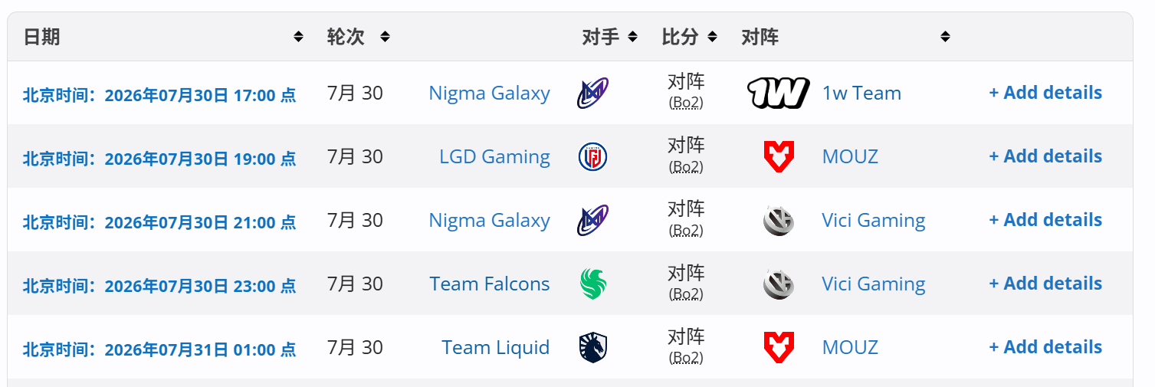The height and width of the screenshot is (387, 1155).
Task: Open the Team Falcons team link
Action: coord(490,284)
